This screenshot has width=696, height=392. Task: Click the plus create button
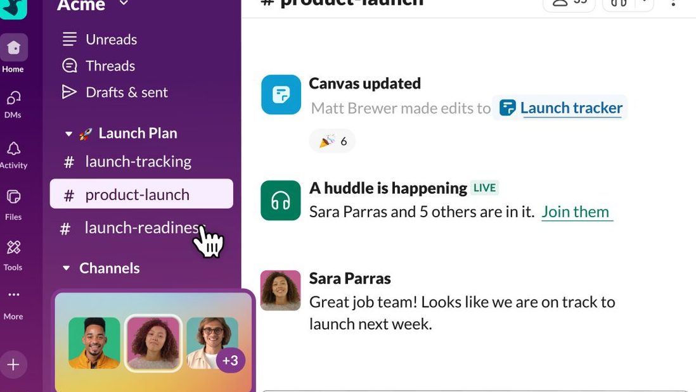(x=13, y=365)
